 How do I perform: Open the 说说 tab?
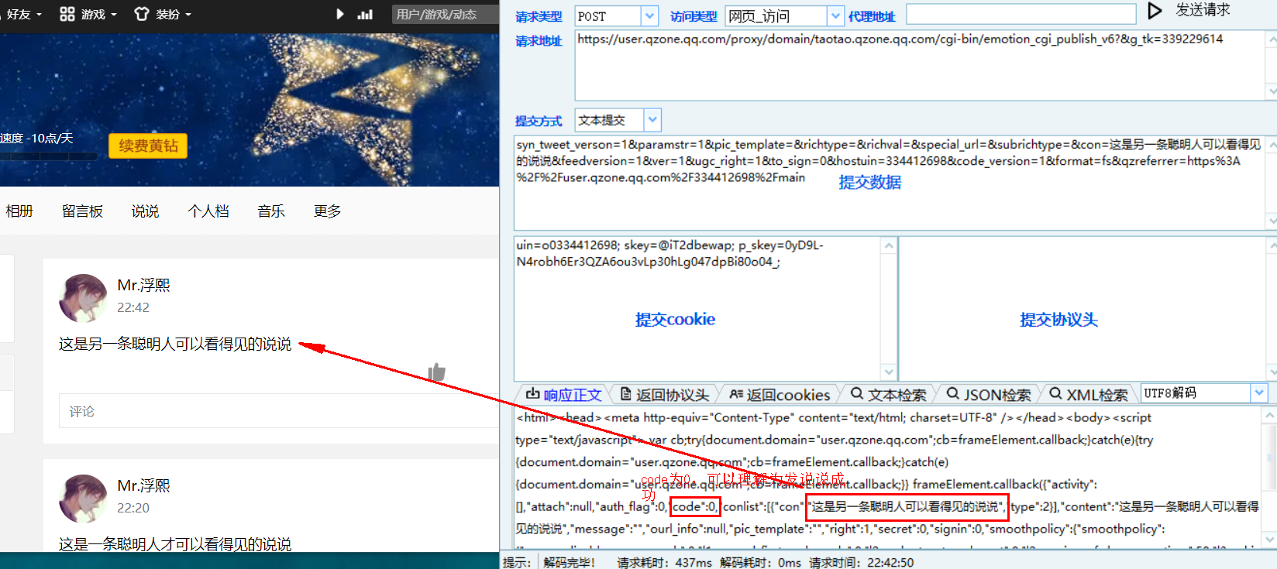pos(145,211)
